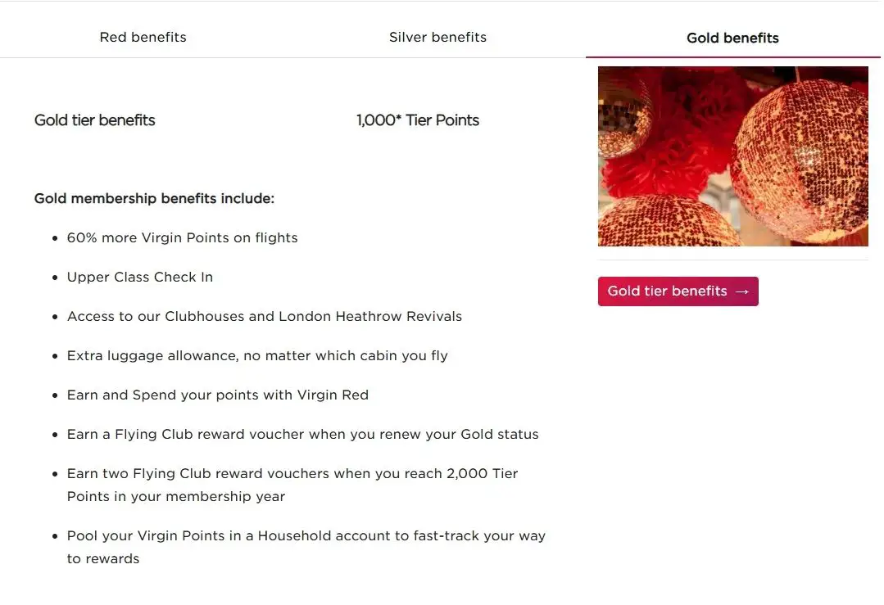The image size is (884, 605).
Task: Click the 'Gold tier benefits' heading text
Action: (95, 120)
